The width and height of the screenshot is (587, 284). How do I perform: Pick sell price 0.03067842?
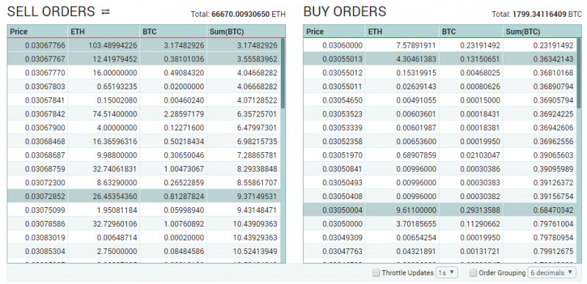[45, 114]
